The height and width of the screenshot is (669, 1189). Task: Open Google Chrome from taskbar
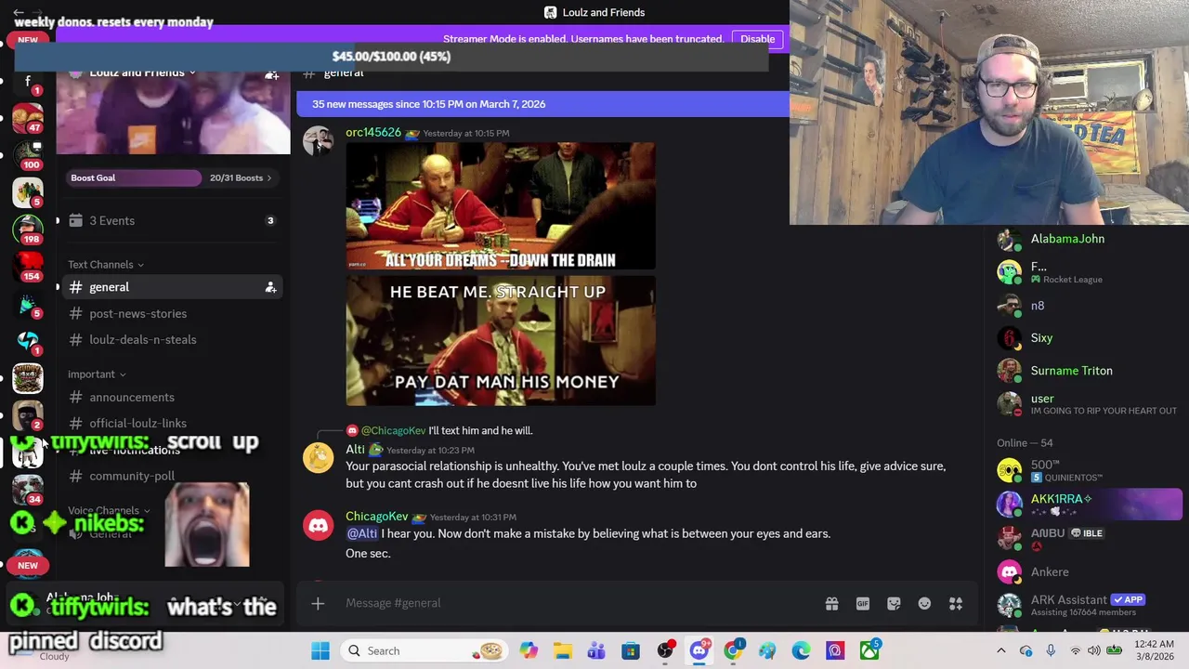coord(733,650)
